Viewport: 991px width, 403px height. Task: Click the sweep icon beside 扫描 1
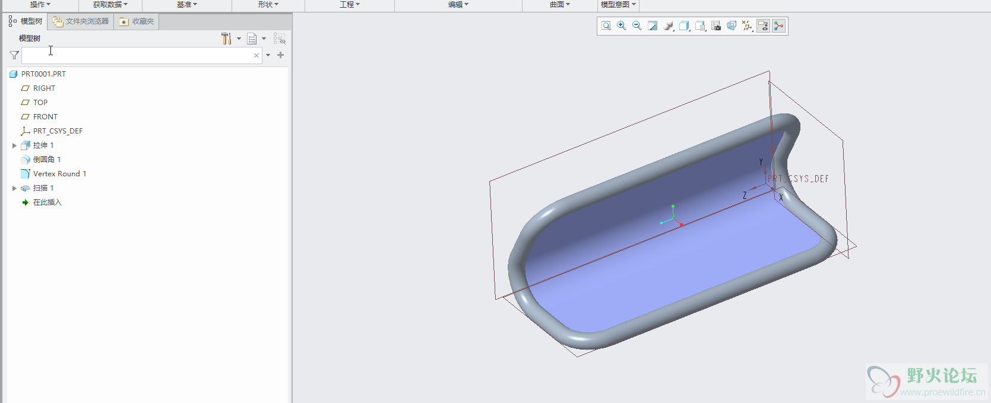(26, 188)
